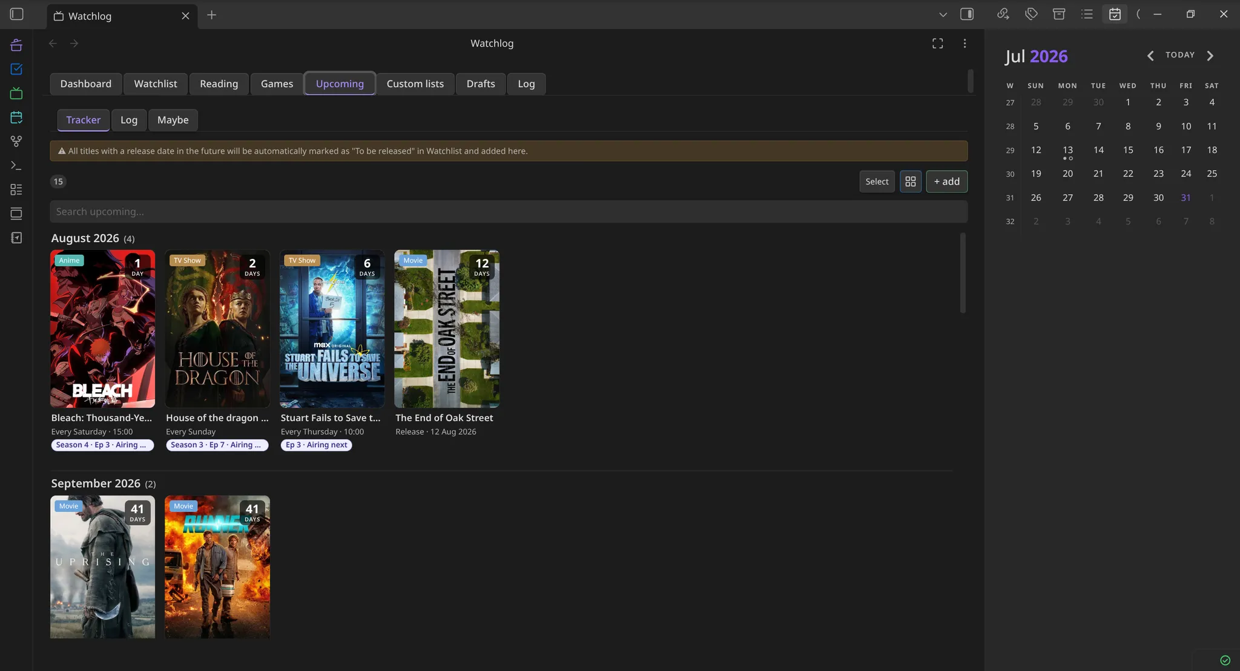This screenshot has height=671, width=1240.
Task: Click the '15' total count badge
Action: coord(58,182)
